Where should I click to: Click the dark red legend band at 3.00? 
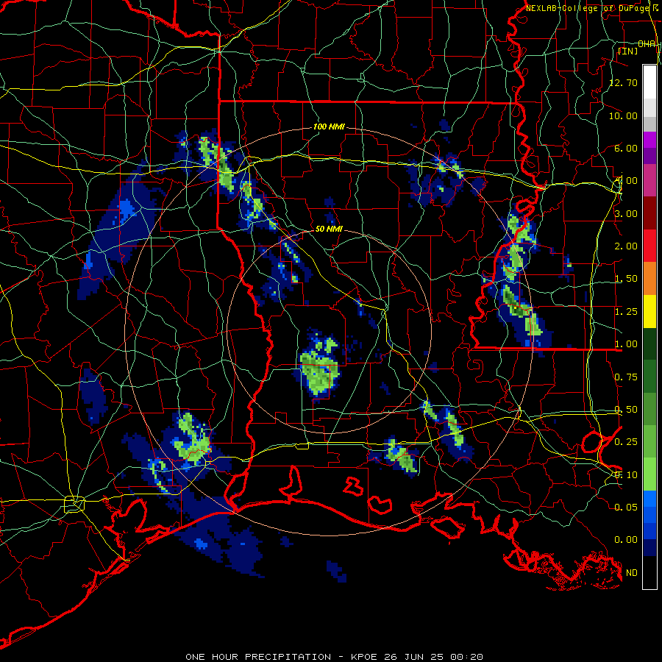tap(649, 213)
